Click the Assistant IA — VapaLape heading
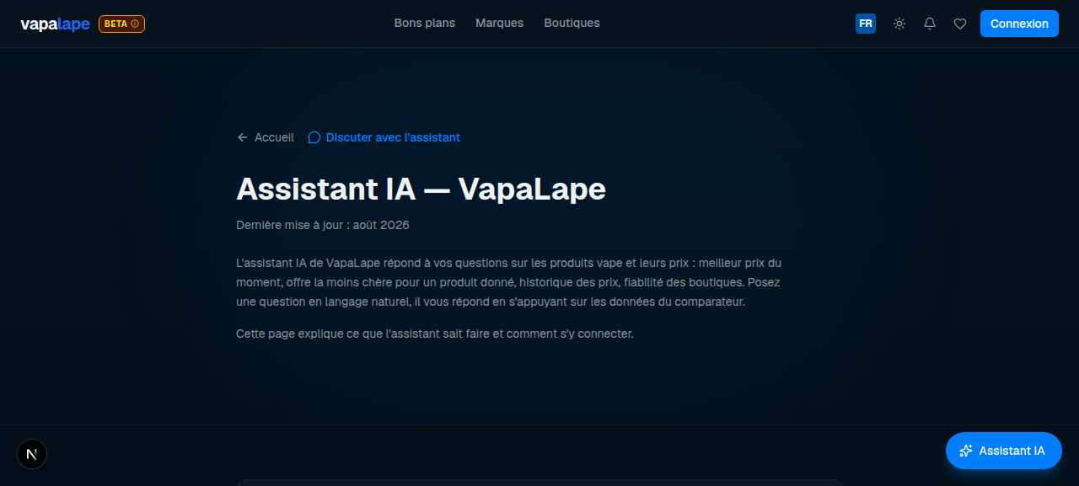This screenshot has height=486, width=1079. point(421,189)
